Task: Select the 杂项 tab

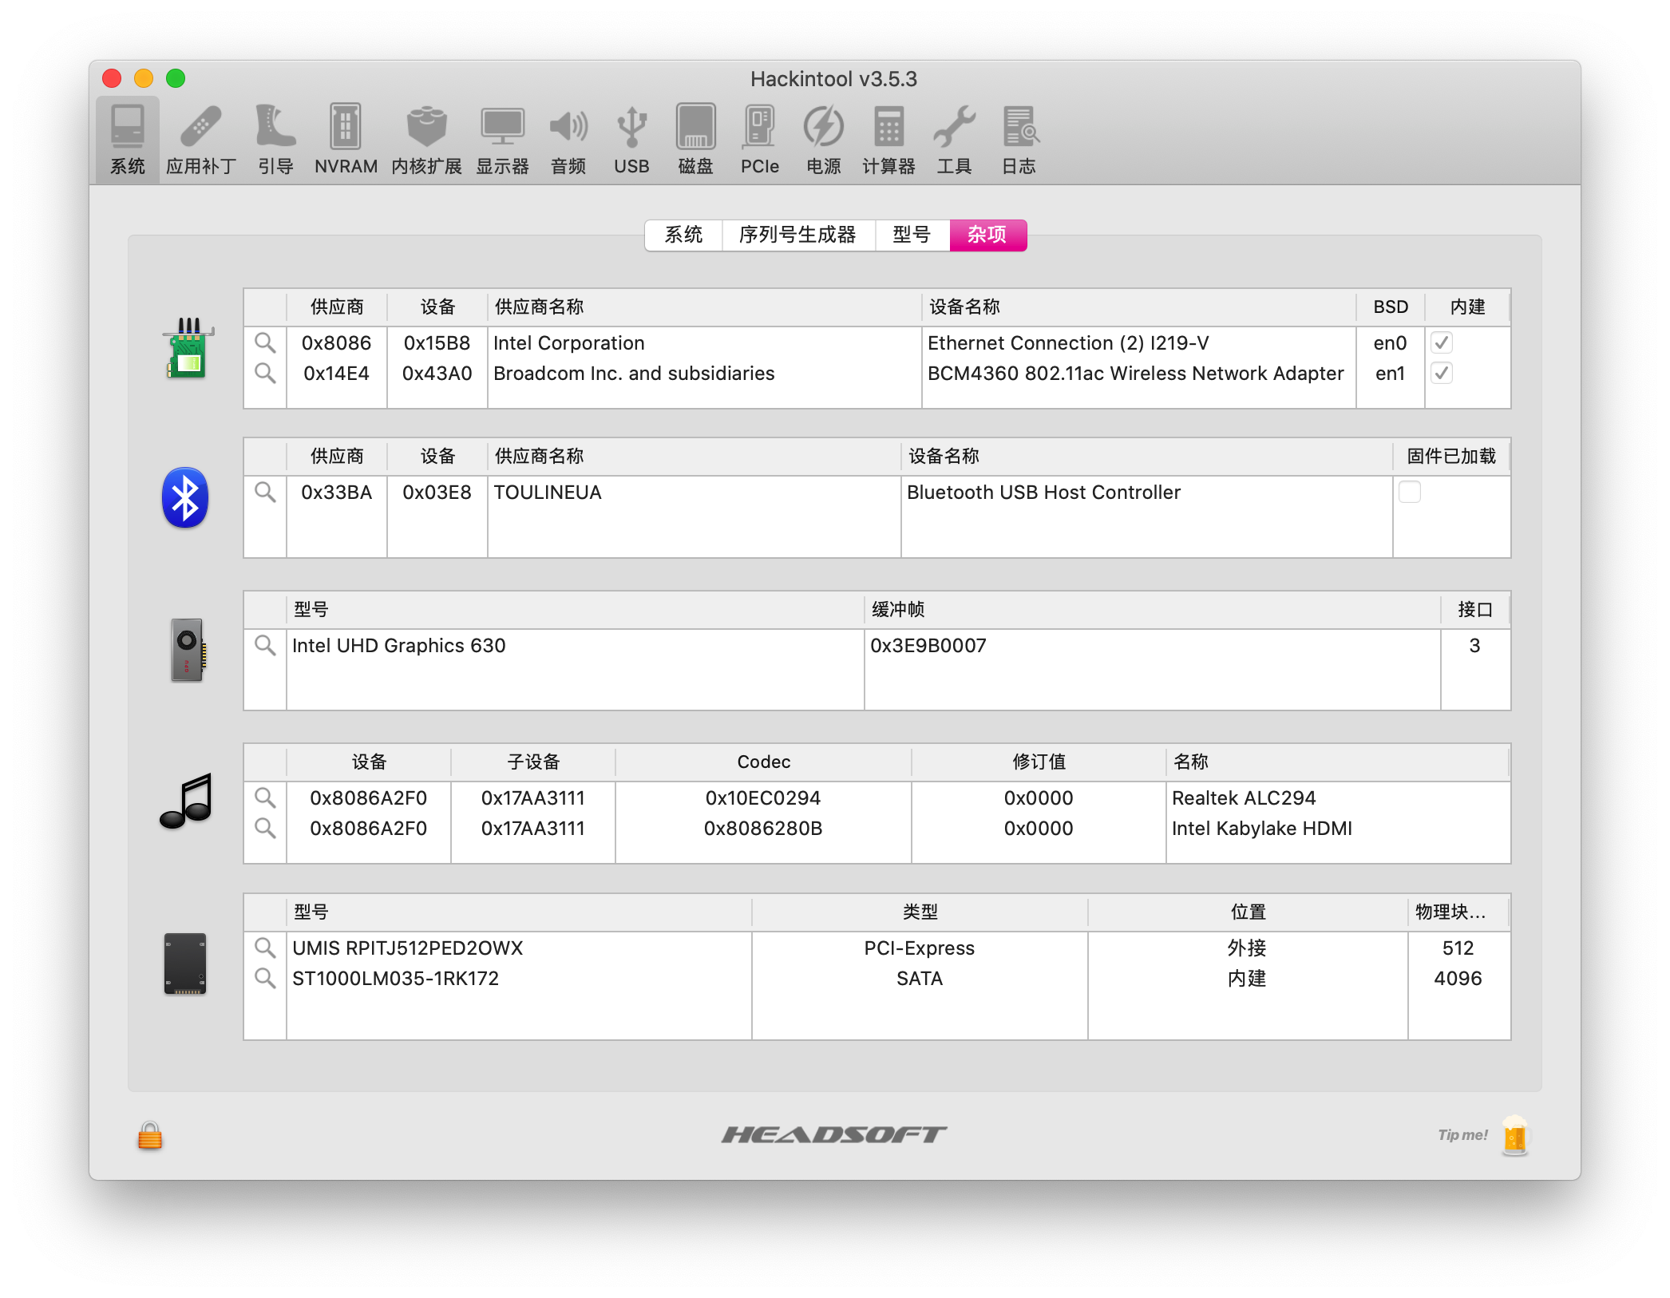Action: click(987, 235)
